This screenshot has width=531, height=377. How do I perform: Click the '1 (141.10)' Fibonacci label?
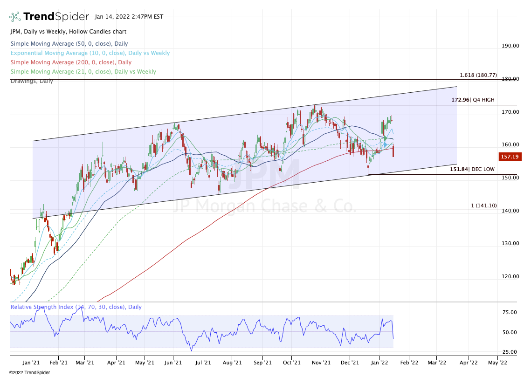(484, 206)
